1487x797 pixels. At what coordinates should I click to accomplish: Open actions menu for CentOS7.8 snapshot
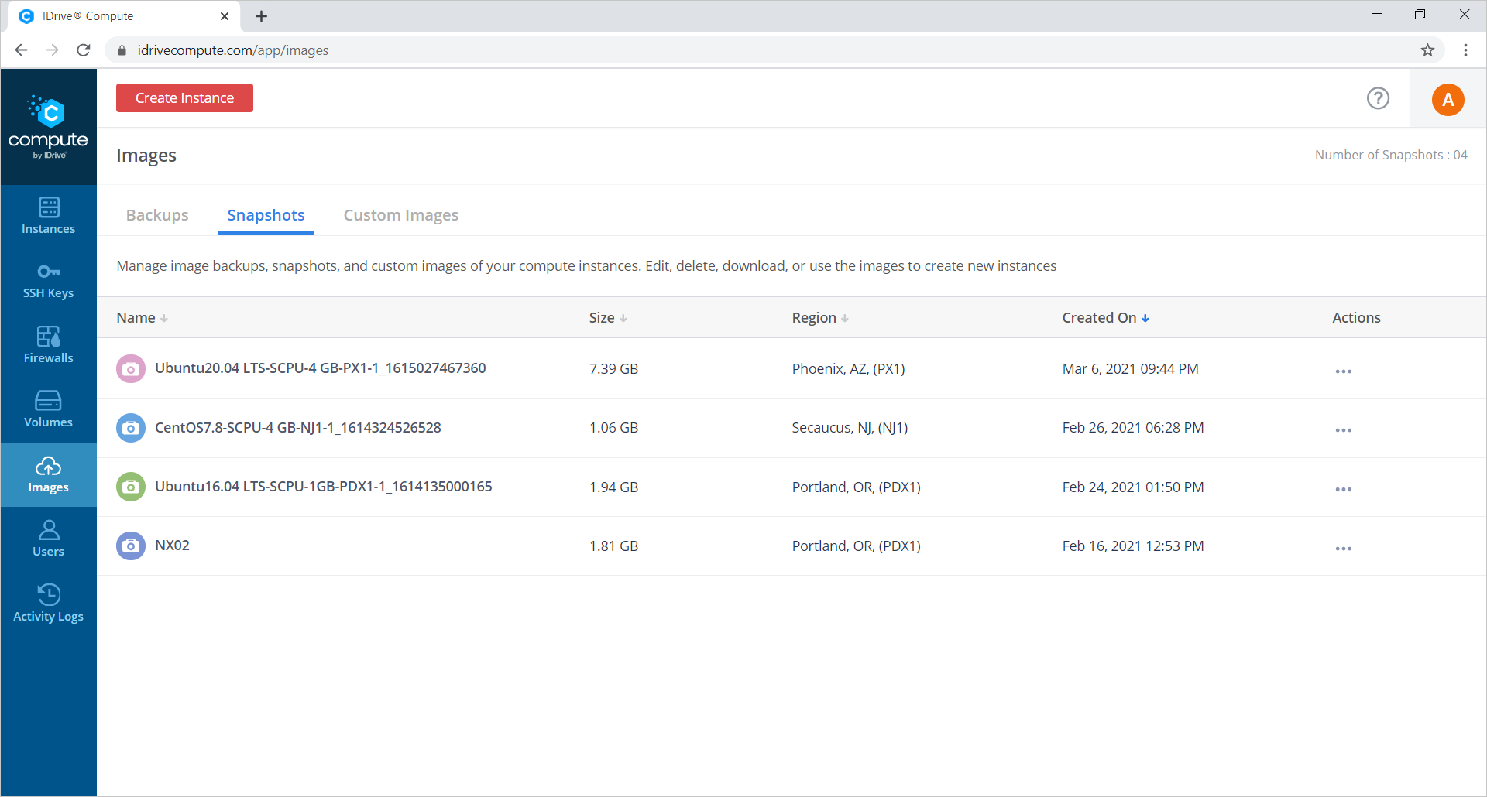(1343, 430)
